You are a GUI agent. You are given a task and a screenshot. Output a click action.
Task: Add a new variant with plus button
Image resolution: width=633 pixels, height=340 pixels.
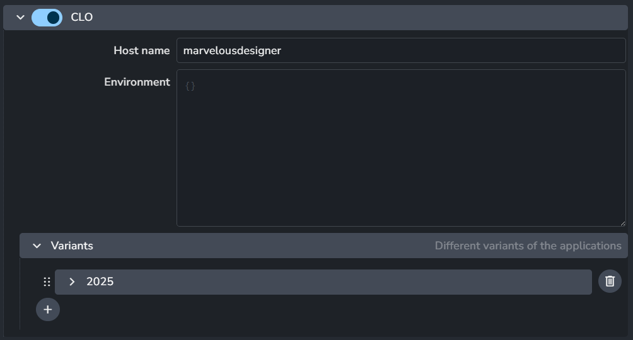48,309
